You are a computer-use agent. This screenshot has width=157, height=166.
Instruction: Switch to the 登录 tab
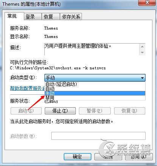point(33,17)
